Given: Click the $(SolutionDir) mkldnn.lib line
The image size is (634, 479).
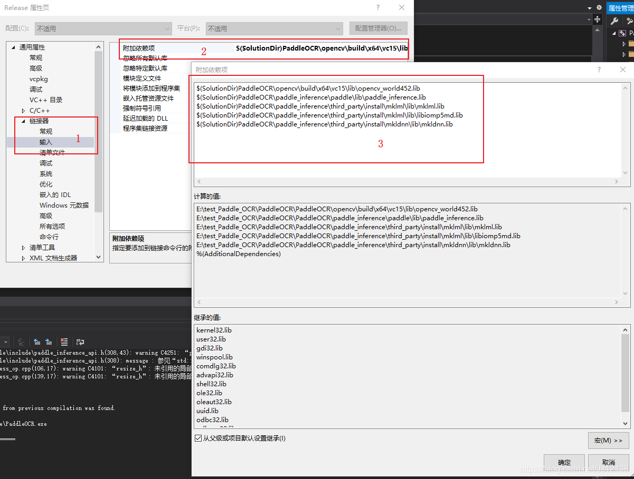Looking at the screenshot, I should point(325,124).
